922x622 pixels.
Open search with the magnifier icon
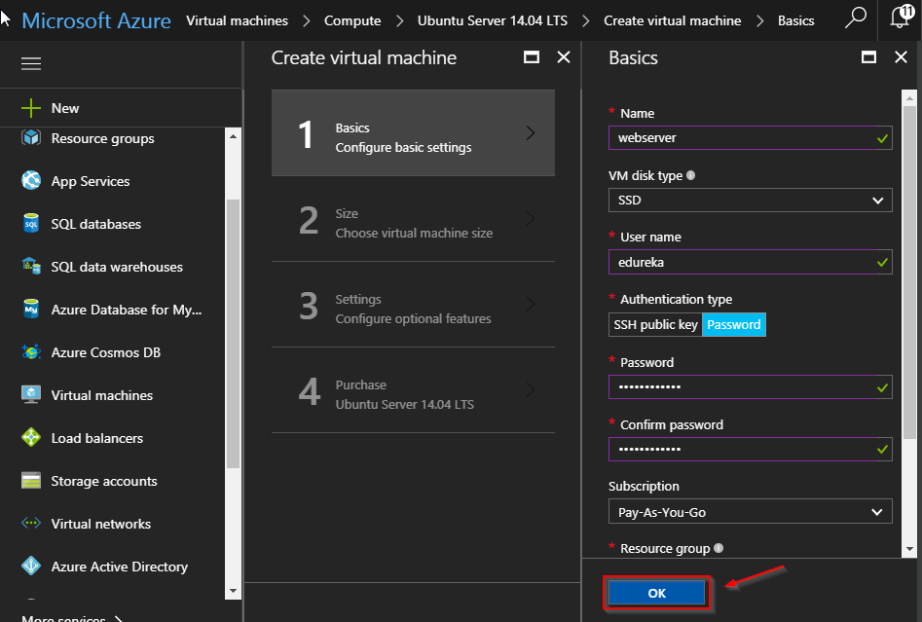(855, 18)
